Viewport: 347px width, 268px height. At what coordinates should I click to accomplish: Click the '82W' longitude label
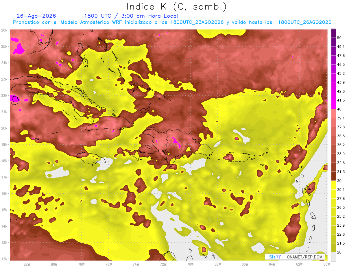tap(27, 264)
